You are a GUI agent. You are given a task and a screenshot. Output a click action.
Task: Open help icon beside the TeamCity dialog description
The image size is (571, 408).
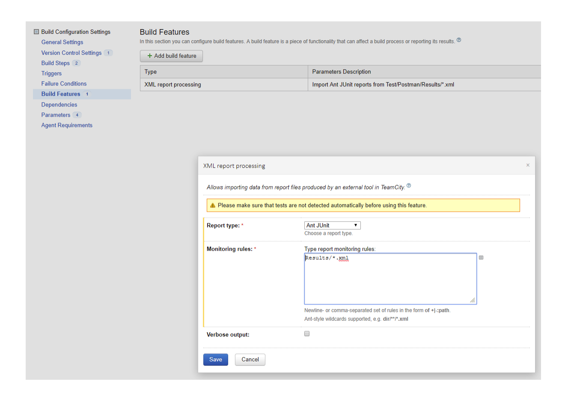[x=409, y=186]
